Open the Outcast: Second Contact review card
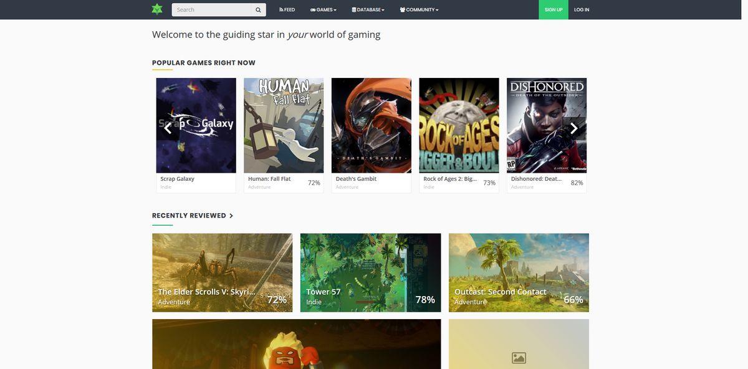 pos(519,273)
